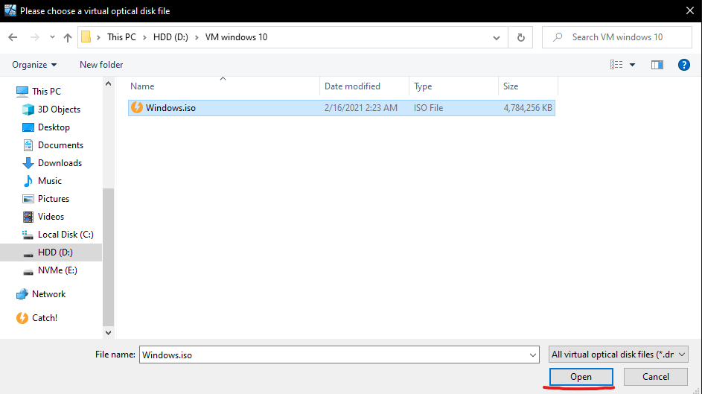The width and height of the screenshot is (702, 394).
Task: Select the Windows.iso file
Action: coord(170,108)
